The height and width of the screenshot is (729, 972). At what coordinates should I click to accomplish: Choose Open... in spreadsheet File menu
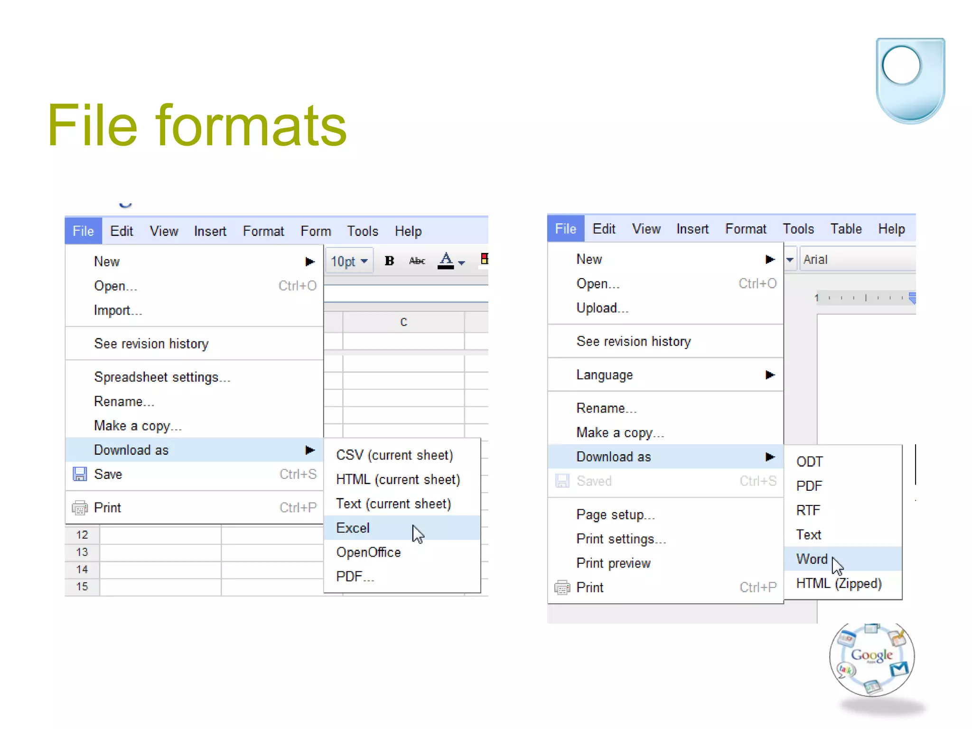tap(194, 286)
